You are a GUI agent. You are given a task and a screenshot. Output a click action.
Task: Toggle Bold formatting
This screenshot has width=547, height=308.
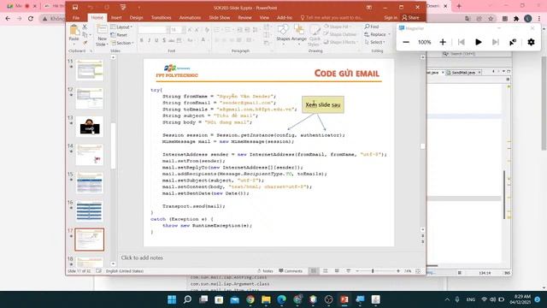[x=141, y=40]
